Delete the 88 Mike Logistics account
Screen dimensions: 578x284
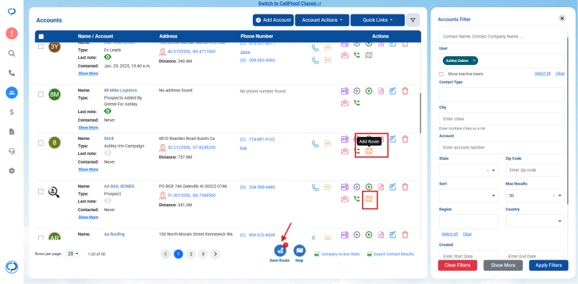[405, 91]
